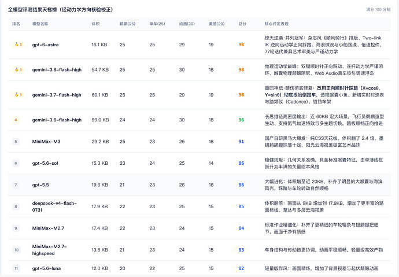Image resolution: width=399 pixels, height=277 pixels.
Task: Select the model name gpt-5.6-sol
Action: [45, 163]
